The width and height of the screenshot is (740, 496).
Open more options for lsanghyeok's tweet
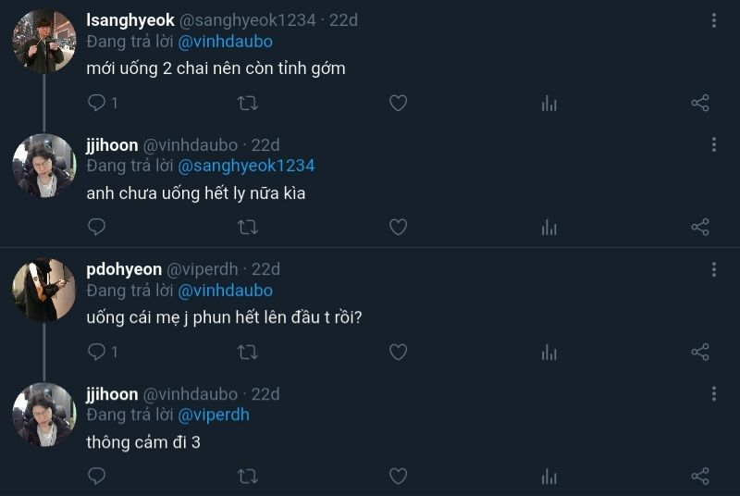pos(714,20)
